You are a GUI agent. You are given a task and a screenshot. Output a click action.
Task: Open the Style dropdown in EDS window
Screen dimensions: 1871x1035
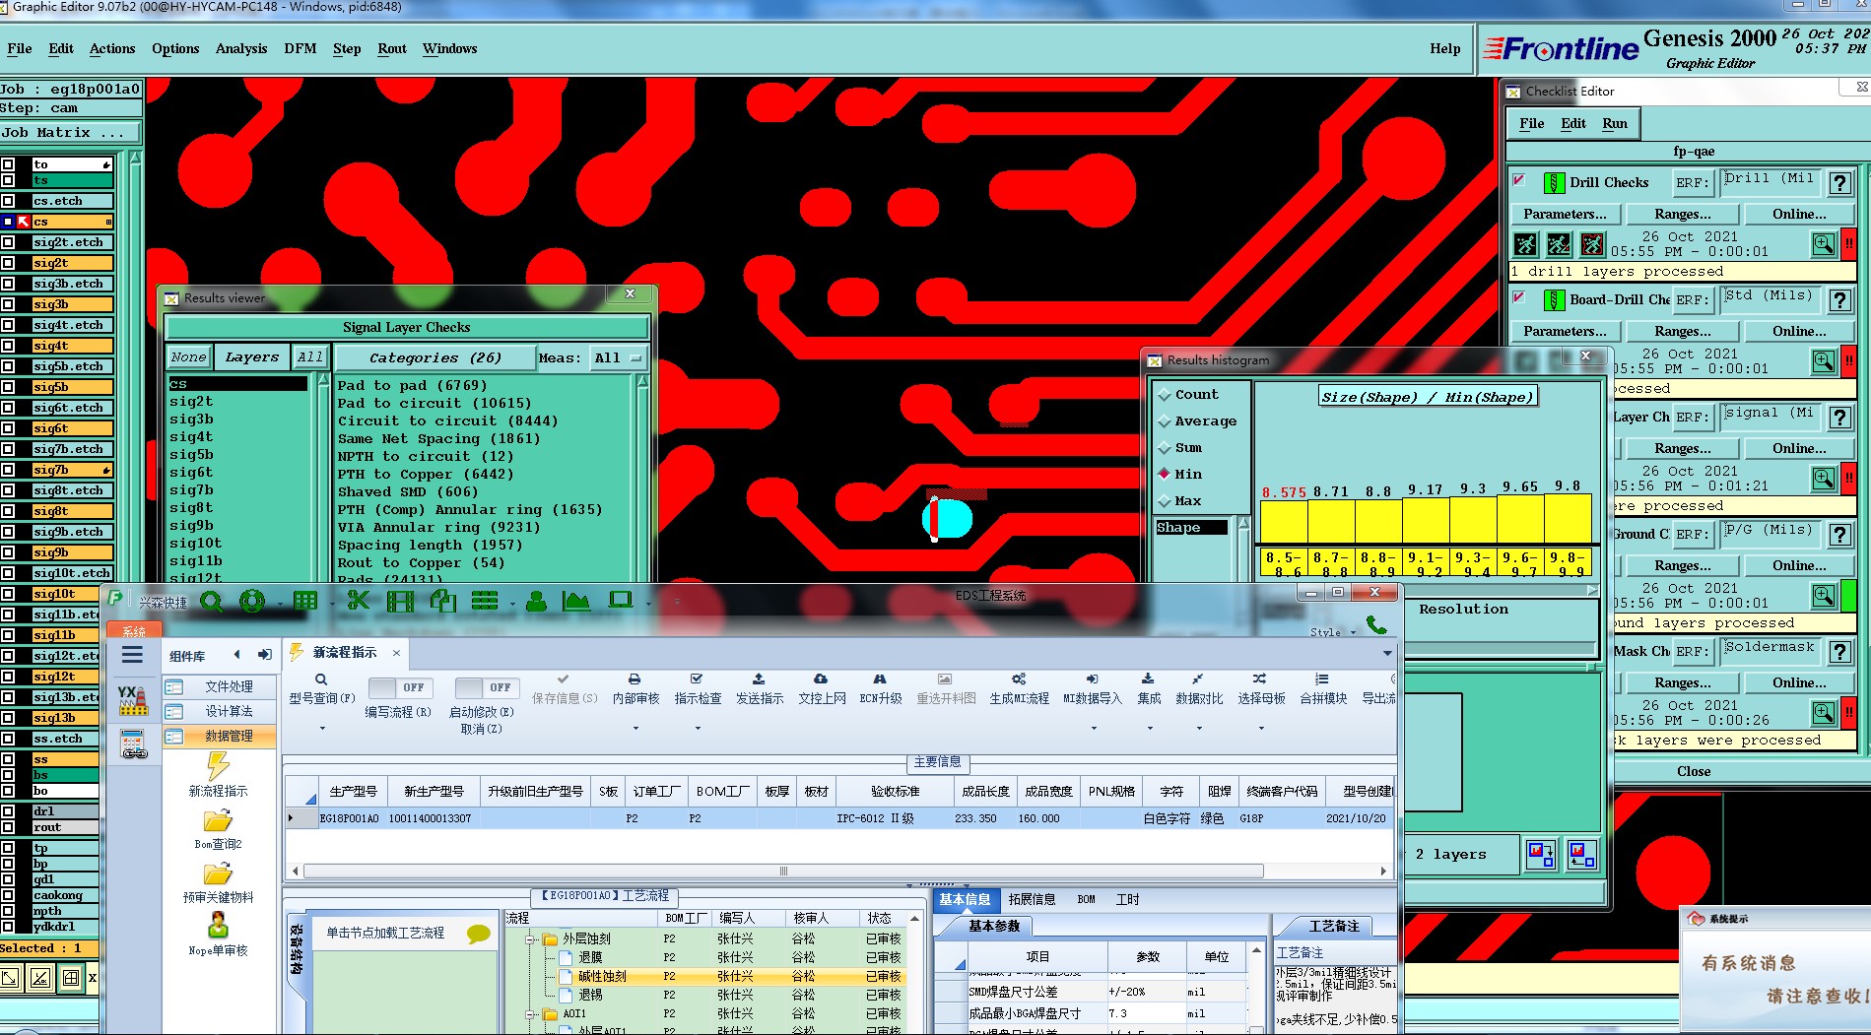(1333, 632)
